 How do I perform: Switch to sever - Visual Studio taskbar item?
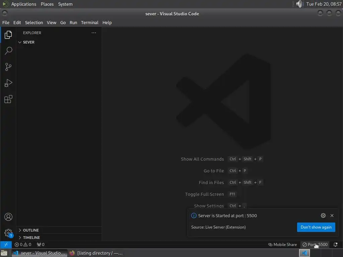pos(40,253)
